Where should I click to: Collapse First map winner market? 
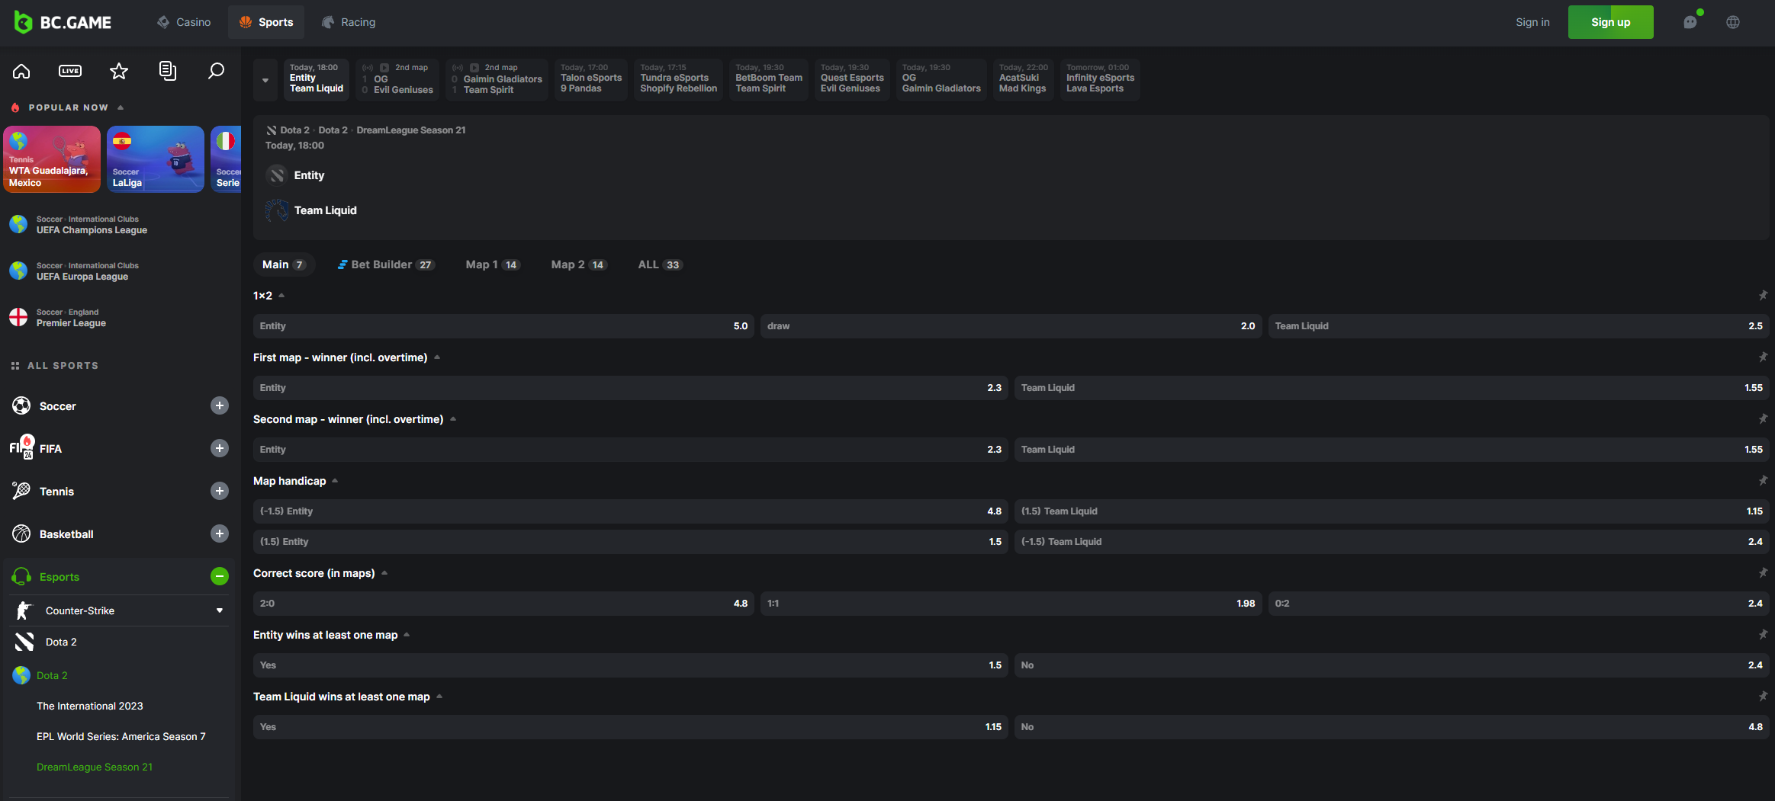pyautogui.click(x=437, y=357)
